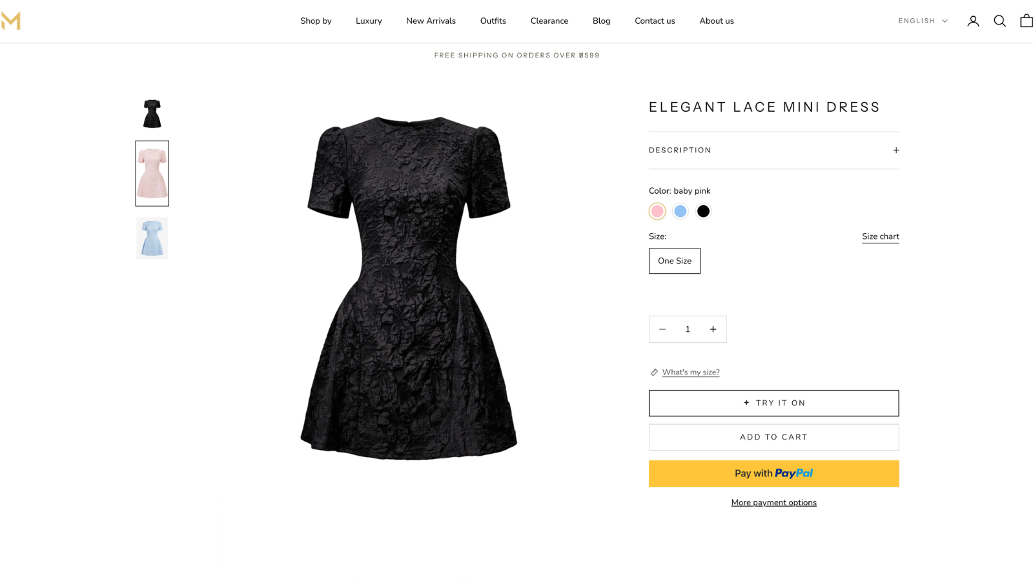The width and height of the screenshot is (1033, 581).
Task: View the blue dress thumbnail
Action: pos(152,238)
